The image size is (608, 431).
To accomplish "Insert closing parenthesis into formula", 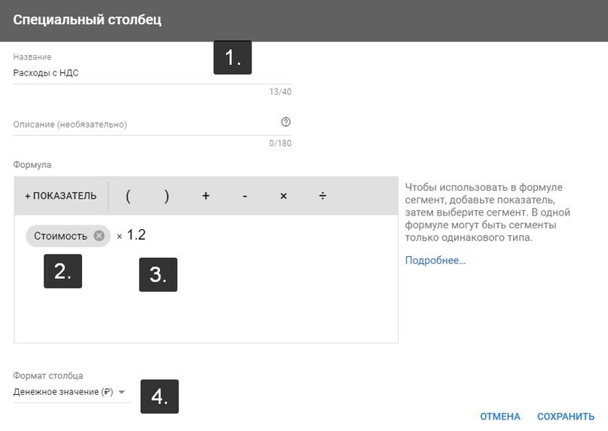I will coord(167,196).
